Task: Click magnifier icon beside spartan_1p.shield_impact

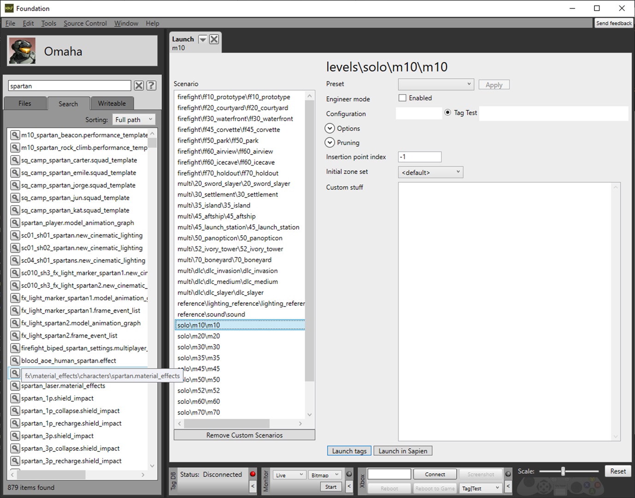Action: pos(15,398)
